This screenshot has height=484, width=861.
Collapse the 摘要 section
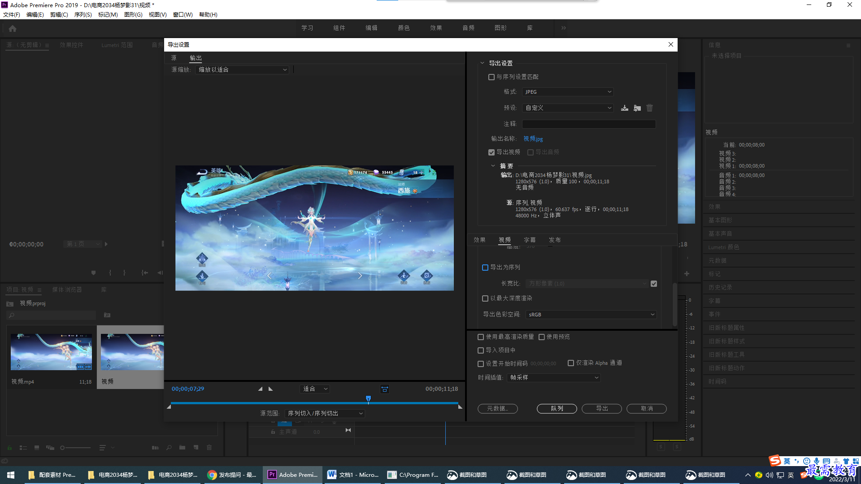(x=493, y=166)
